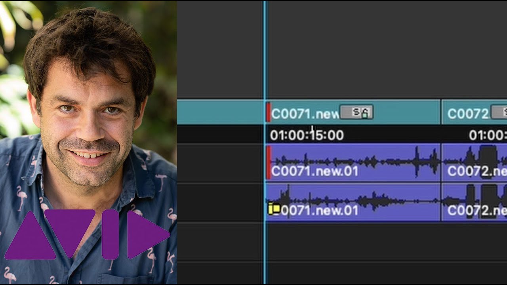Screen dimensions: 507x285
Task: Select the C0072 video clip segment
Action: click(475, 112)
